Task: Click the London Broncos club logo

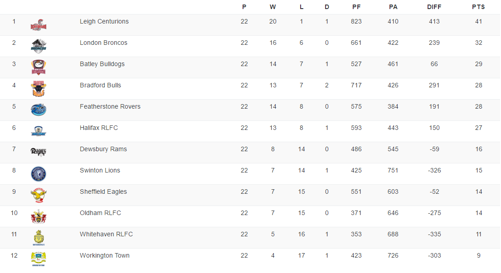Action: [x=39, y=46]
